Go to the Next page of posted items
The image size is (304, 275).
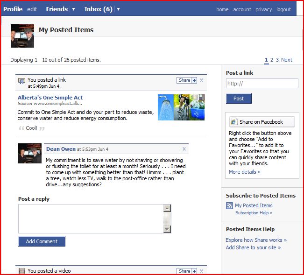tap(287, 60)
